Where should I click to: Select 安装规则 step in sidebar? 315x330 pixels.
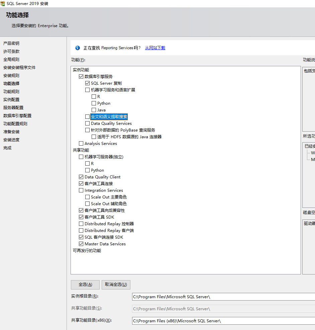(11, 75)
